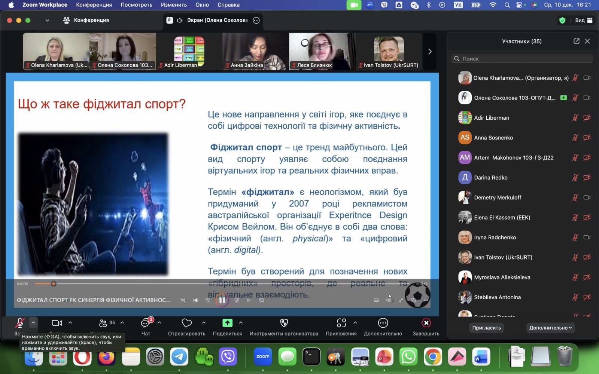Show next video thumbnails with arrow

pos(430,52)
